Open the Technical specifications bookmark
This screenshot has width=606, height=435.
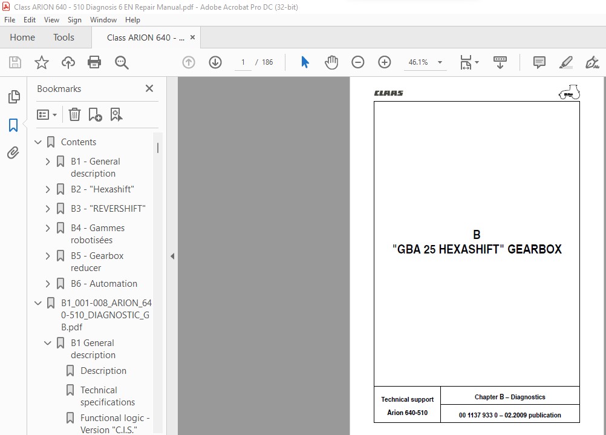click(108, 396)
